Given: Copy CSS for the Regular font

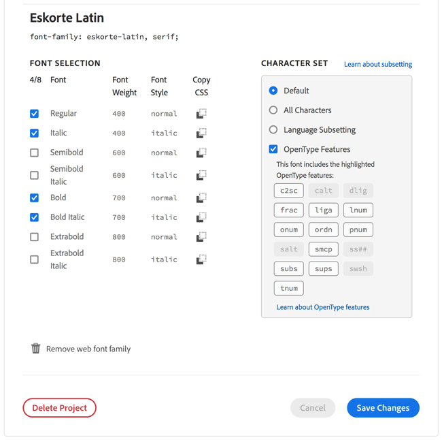Looking at the screenshot, I should pos(201,114).
